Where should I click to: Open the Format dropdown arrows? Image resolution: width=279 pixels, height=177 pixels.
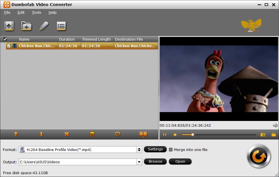(x=139, y=150)
